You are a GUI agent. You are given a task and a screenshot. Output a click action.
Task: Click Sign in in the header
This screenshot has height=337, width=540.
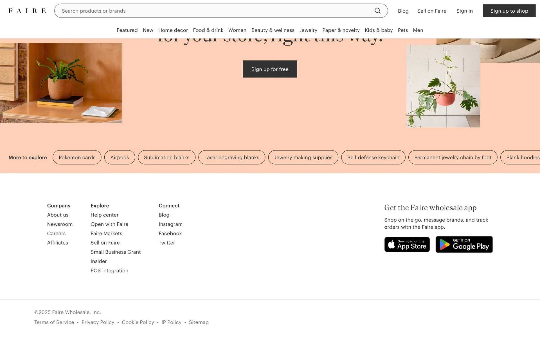[x=464, y=11]
